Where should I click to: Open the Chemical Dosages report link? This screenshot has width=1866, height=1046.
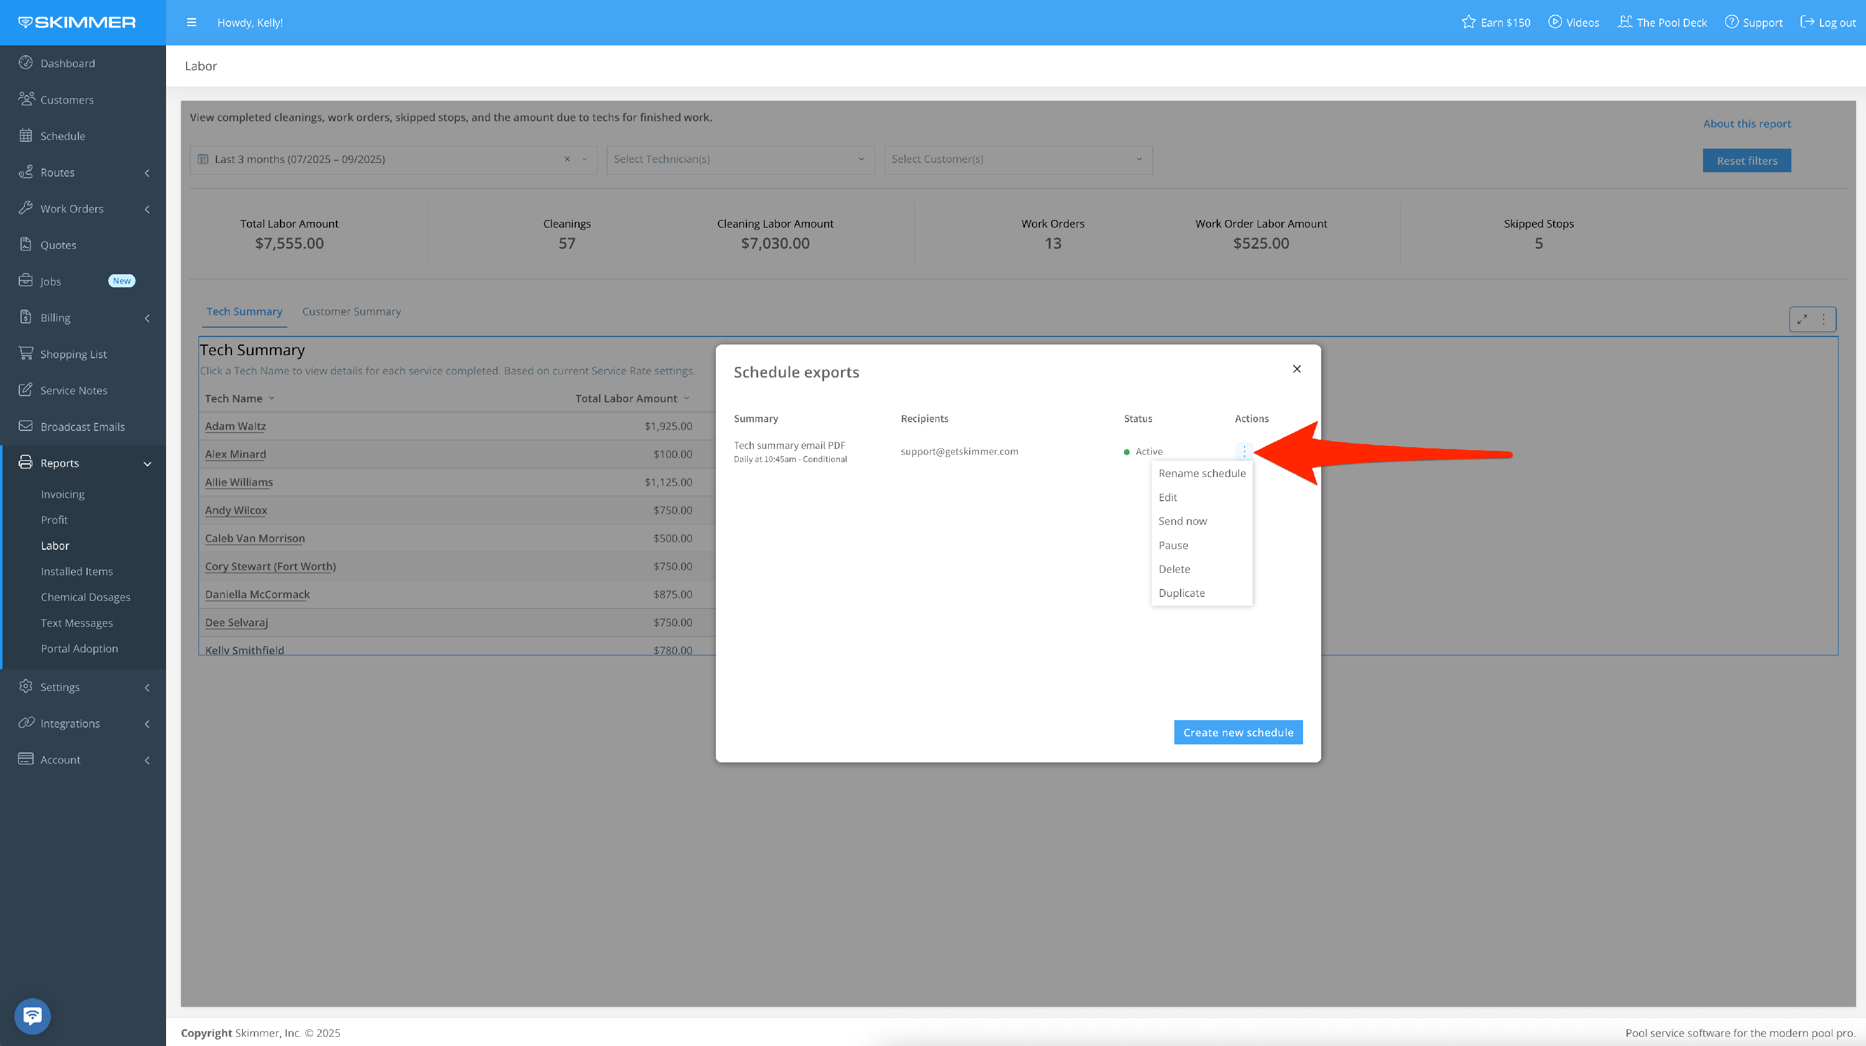pyautogui.click(x=85, y=597)
